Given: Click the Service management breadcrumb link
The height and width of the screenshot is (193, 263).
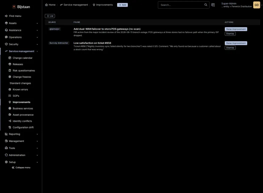Looking at the screenshot, I should (x=74, y=5).
